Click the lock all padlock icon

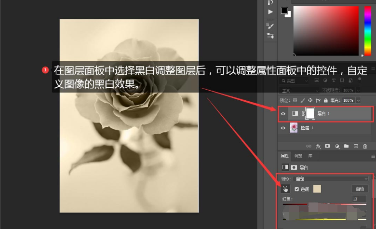click(x=326, y=100)
